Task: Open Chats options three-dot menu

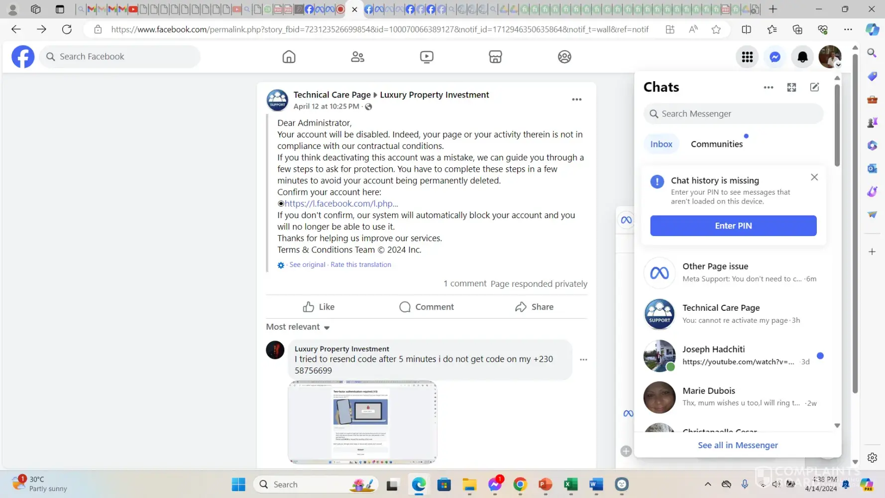Action: [x=769, y=87]
